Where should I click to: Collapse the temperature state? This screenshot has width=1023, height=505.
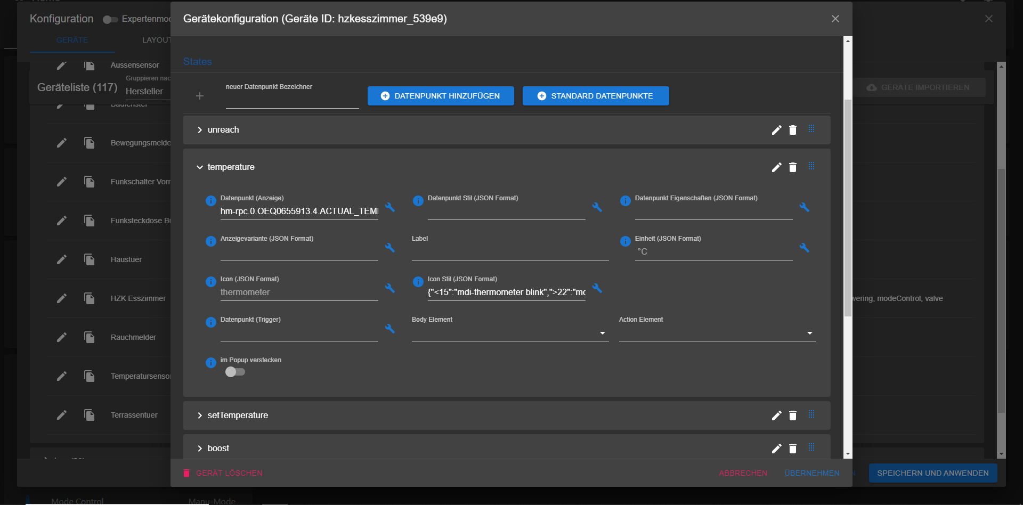(x=200, y=167)
